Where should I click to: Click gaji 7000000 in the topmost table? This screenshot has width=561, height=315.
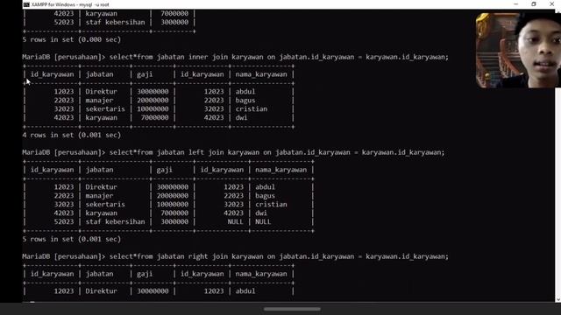174,14
